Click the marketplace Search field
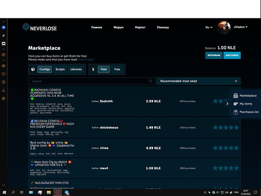The height and width of the screenshot is (196, 261). tap(92, 81)
